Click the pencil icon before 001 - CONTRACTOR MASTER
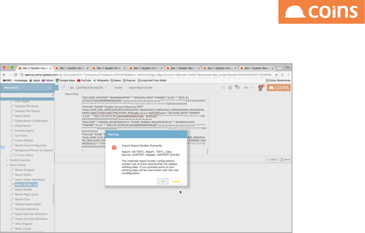 pos(63,88)
